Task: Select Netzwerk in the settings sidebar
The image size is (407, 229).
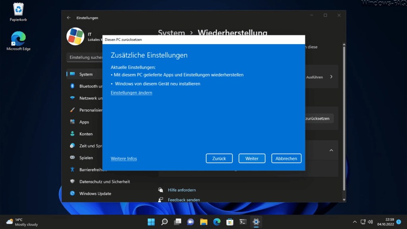Action: click(x=85, y=98)
